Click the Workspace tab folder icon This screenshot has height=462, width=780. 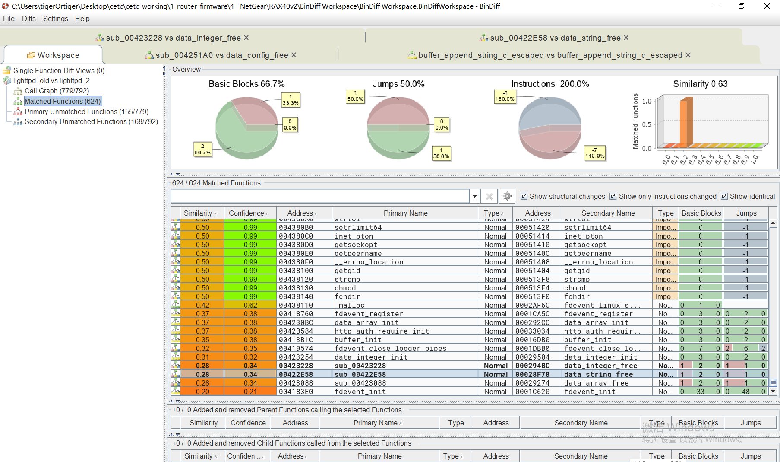click(x=31, y=55)
